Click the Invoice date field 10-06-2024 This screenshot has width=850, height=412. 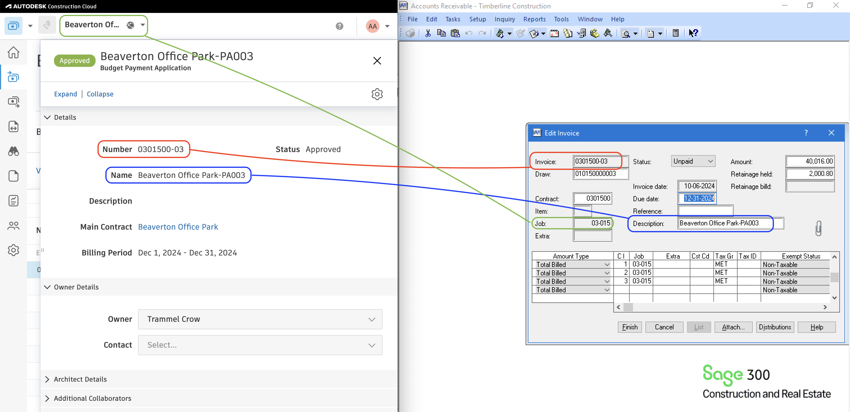coord(697,186)
